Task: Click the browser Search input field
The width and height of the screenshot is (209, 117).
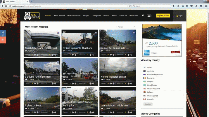Action: [152, 6]
